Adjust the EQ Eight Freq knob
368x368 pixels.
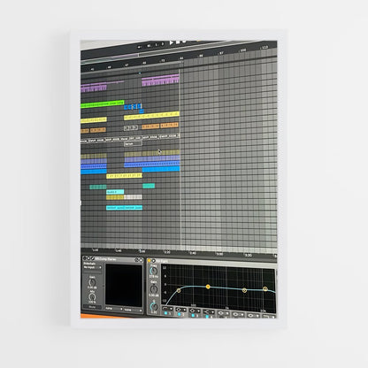pos(154,272)
